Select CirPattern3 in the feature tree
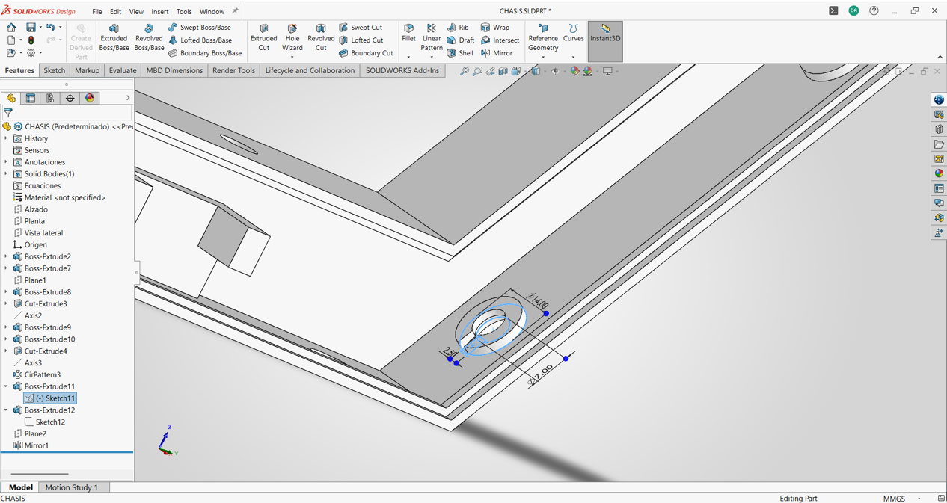Screen dimensions: 947x503 (x=37, y=374)
